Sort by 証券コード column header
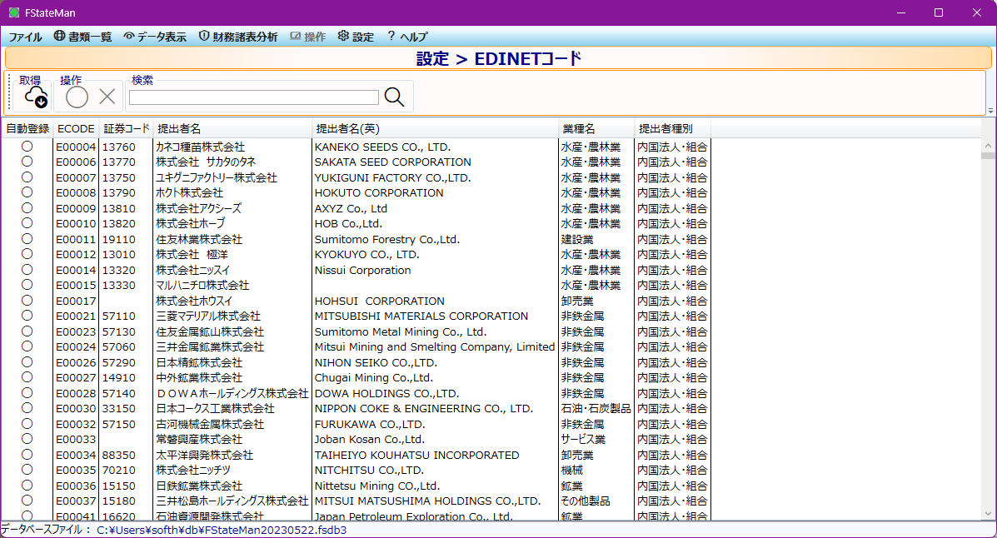 [x=127, y=128]
